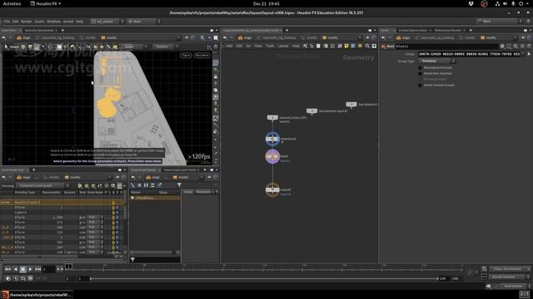Open the Composed scene graph dropdown
This screenshot has height=299, width=533.
42,185
